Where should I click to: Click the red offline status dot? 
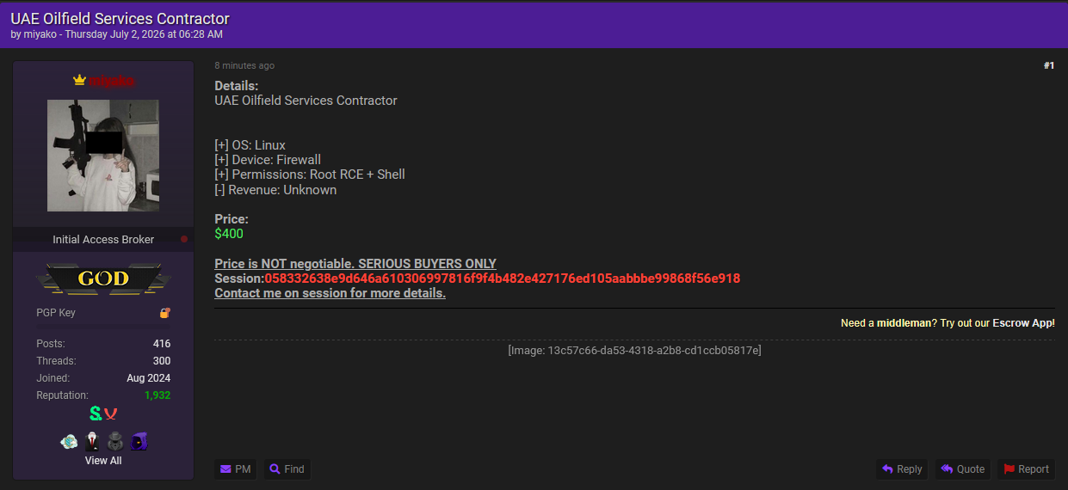pyautogui.click(x=183, y=239)
